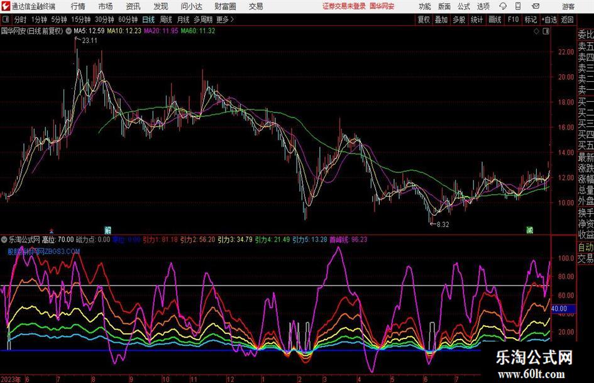This screenshot has width=594, height=383.
Task: Click the 引力3: 34.79 indicator value
Action: 235,240
